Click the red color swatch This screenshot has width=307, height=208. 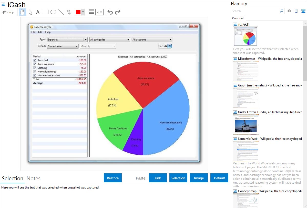(78, 12)
